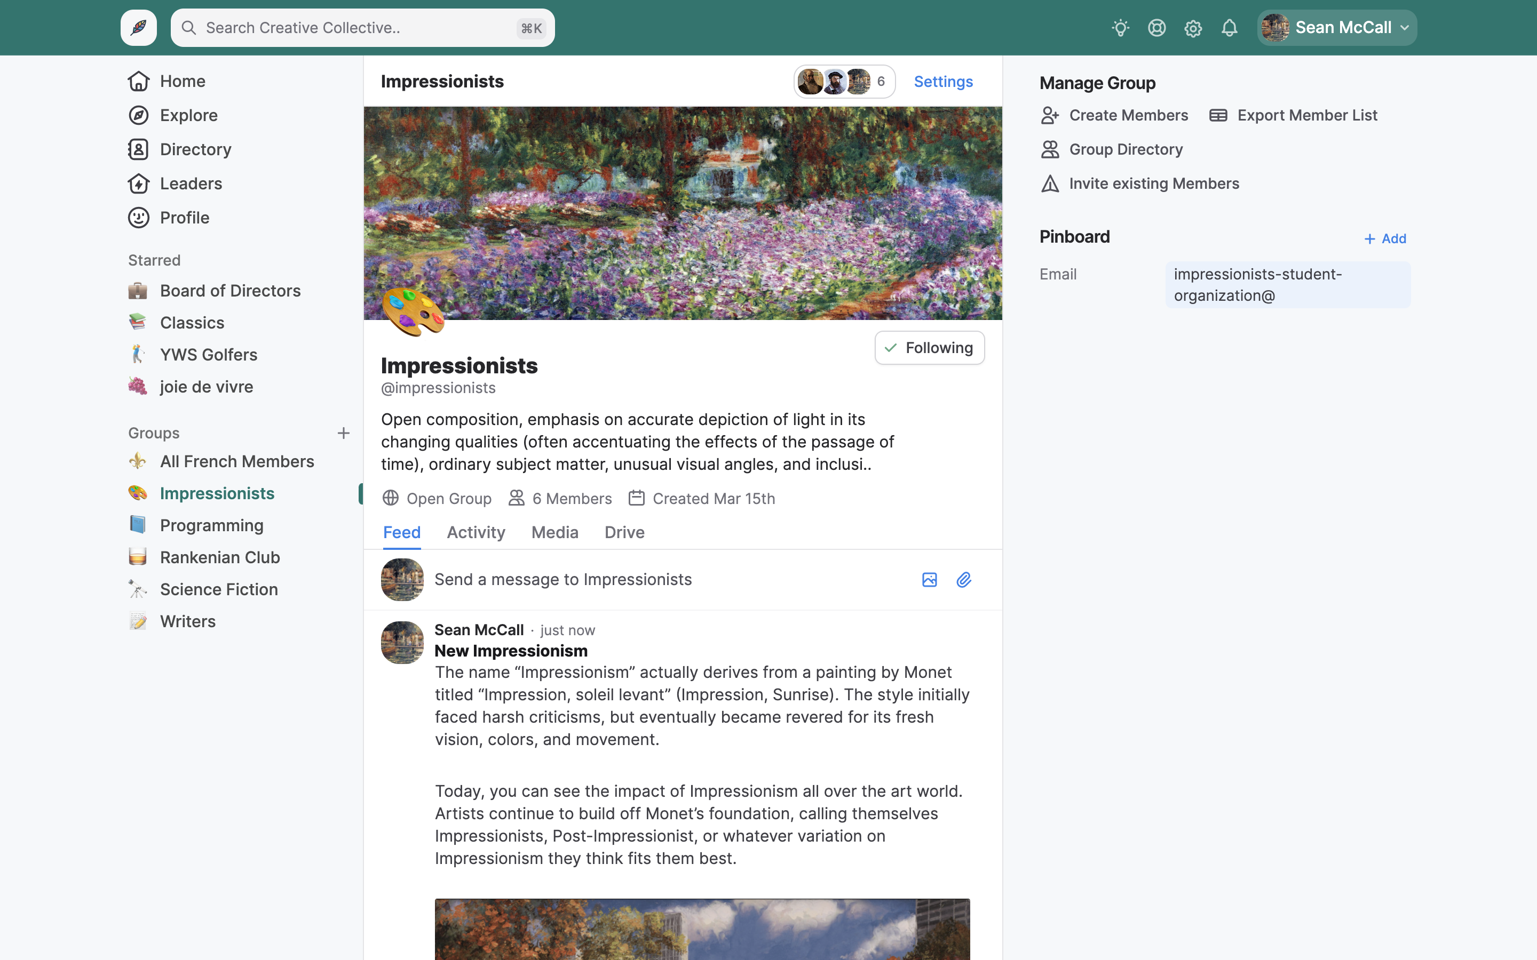Click the Pinboard email address value
Viewport: 1537px width, 960px height.
[x=1288, y=285]
